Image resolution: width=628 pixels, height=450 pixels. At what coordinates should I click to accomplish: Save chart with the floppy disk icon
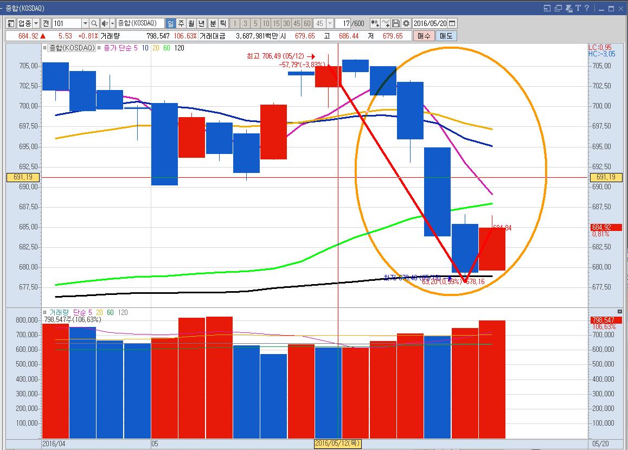tap(396, 23)
